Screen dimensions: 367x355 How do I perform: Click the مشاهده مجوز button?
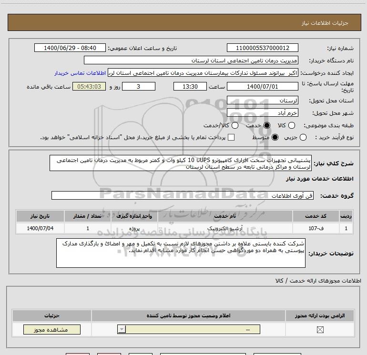pyautogui.click(x=52, y=329)
